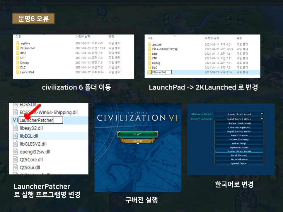Select the CTP folder icon in the listing containing LaunchPad
Screen dimensions: 283x212
(18, 58)
